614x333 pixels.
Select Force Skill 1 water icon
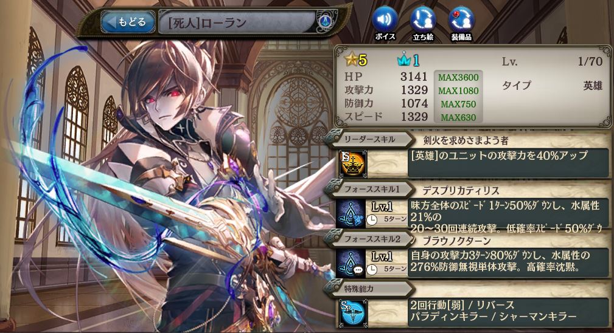pyautogui.click(x=351, y=214)
